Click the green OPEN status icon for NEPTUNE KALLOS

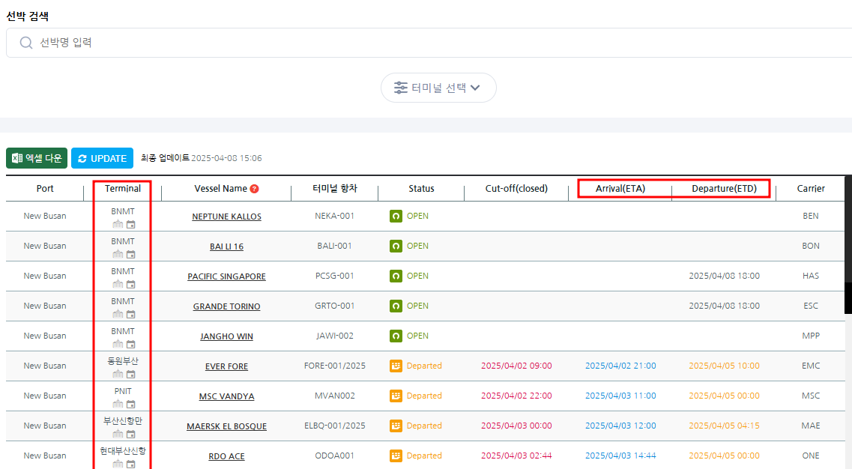pos(396,217)
